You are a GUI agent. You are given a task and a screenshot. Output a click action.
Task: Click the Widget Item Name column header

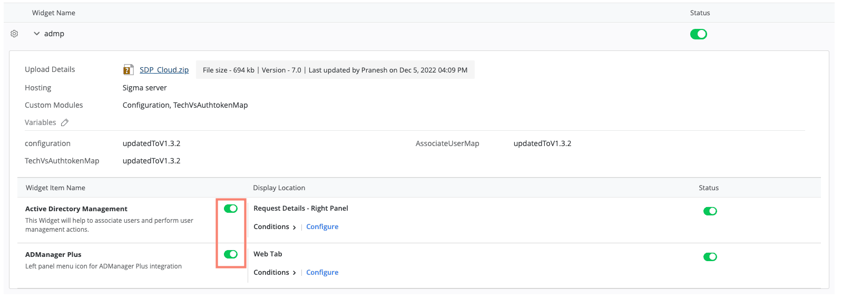(55, 188)
